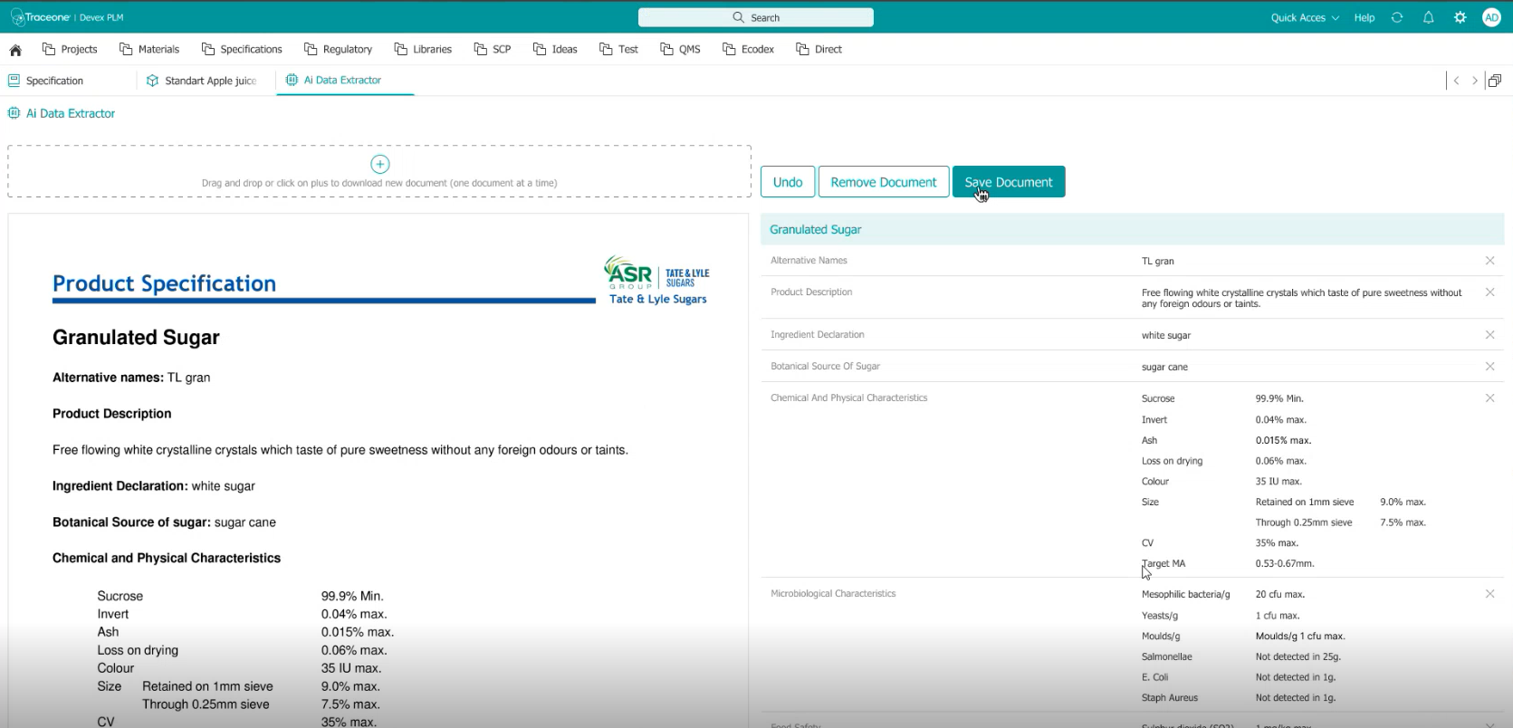Click the Search input field

[755, 17]
